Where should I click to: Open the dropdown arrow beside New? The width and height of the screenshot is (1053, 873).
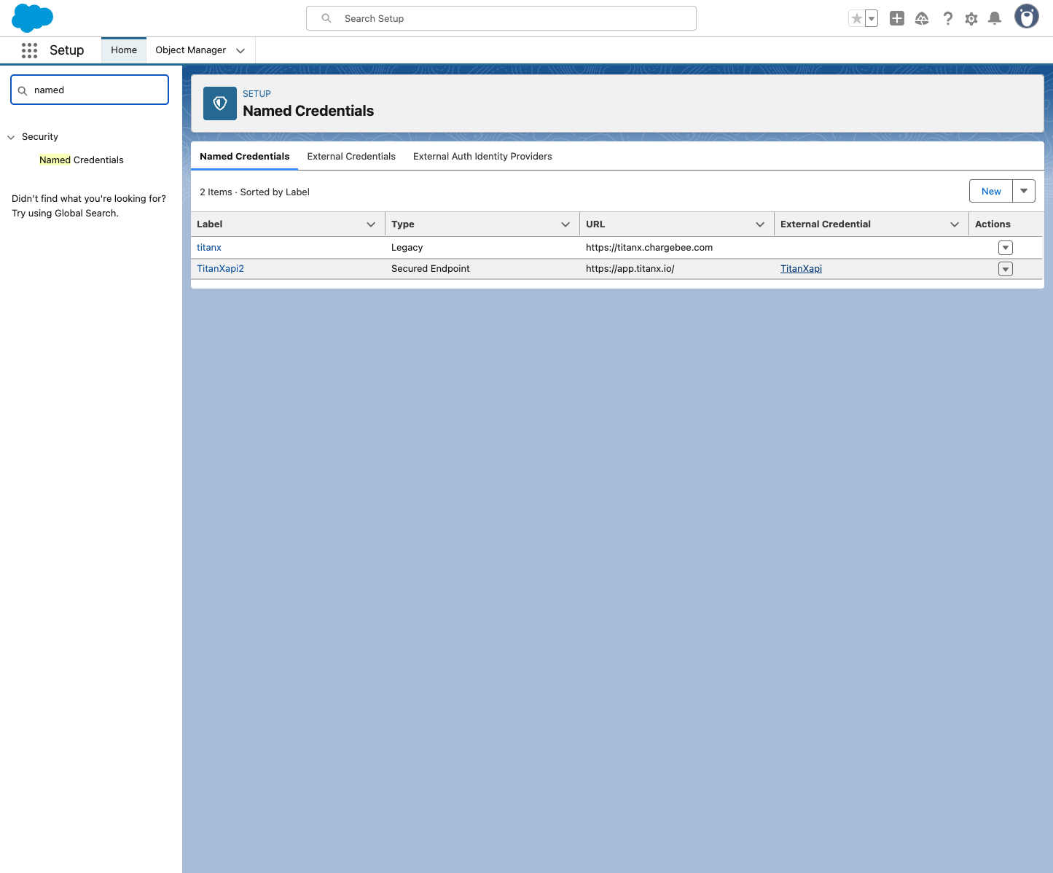tap(1024, 191)
